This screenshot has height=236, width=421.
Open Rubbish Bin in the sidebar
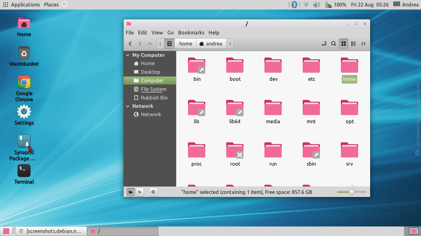150,98
